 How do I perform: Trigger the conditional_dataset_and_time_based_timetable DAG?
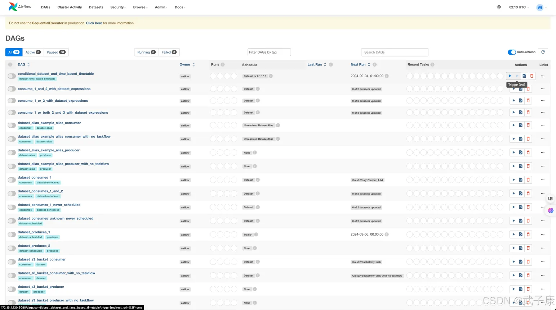click(510, 76)
